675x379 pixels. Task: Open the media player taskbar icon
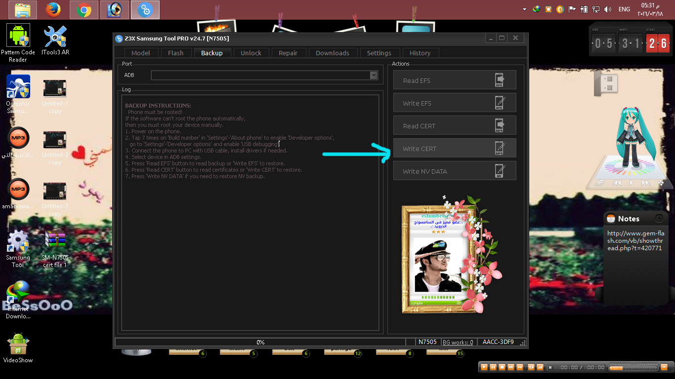(x=115, y=9)
